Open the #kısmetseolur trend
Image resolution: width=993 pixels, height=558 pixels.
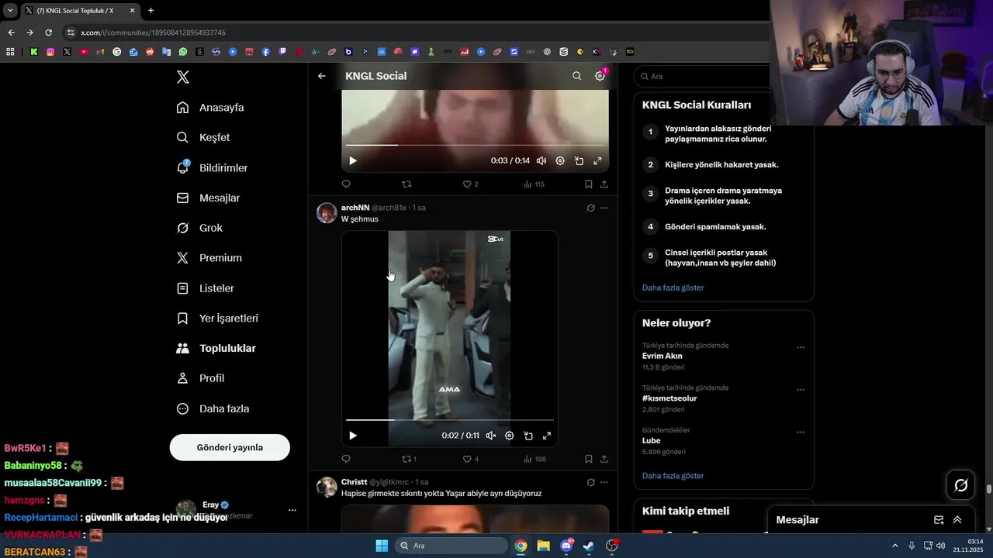(669, 398)
